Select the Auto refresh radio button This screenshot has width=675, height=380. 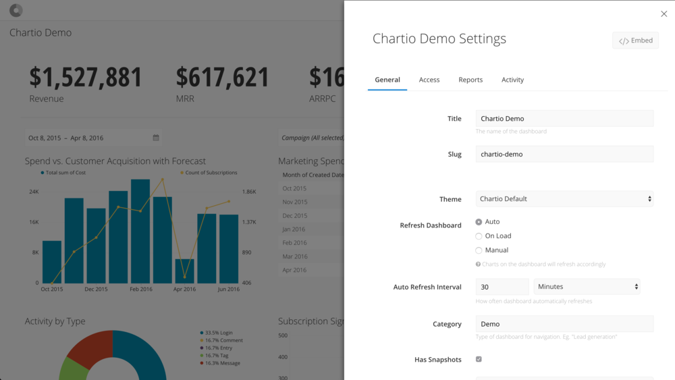479,222
